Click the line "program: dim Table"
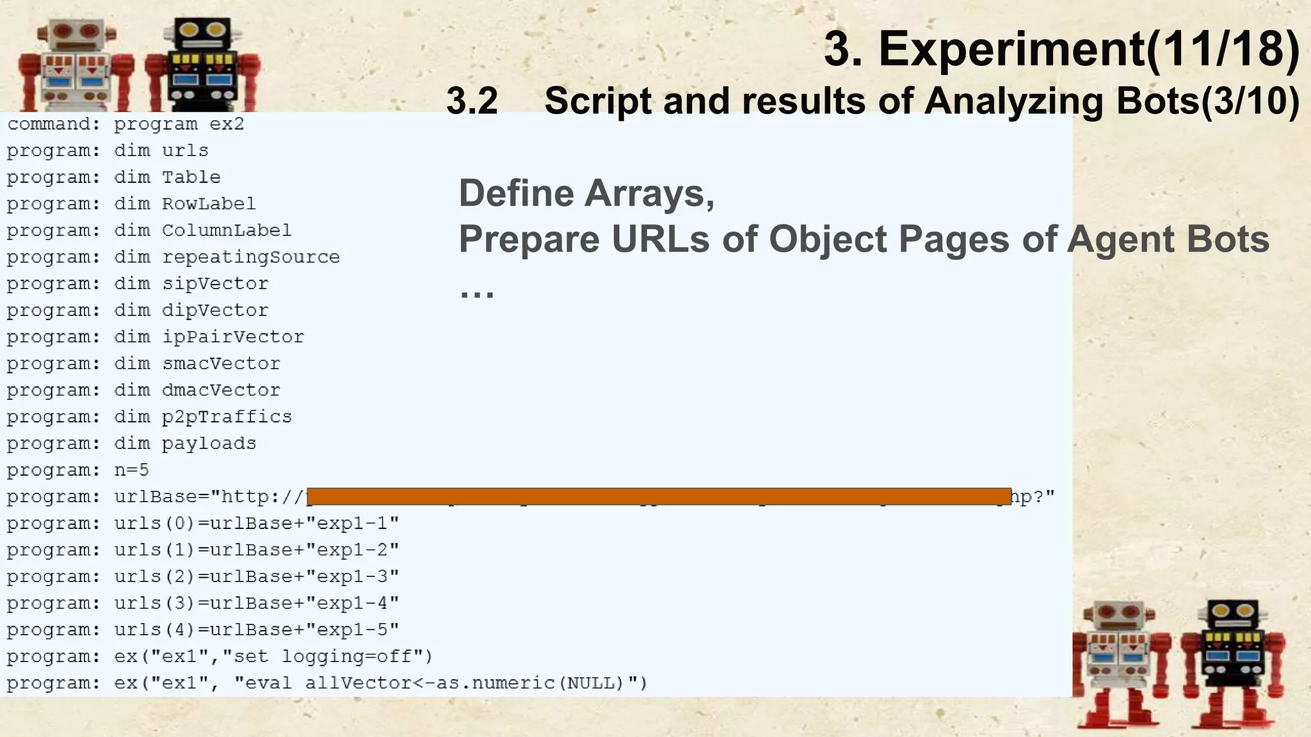This screenshot has width=1311, height=737. tap(113, 177)
